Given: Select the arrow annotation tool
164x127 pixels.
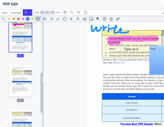Looking at the screenshot, I should tap(51, 19).
